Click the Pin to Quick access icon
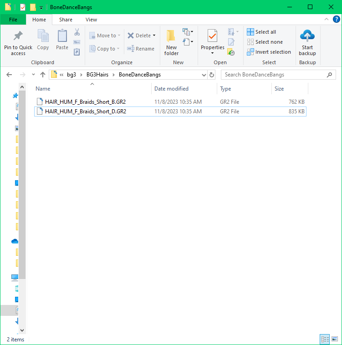This screenshot has height=345, width=342. [18, 36]
